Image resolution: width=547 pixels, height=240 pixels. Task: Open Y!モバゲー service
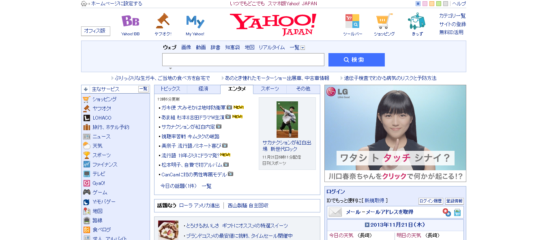104,201
